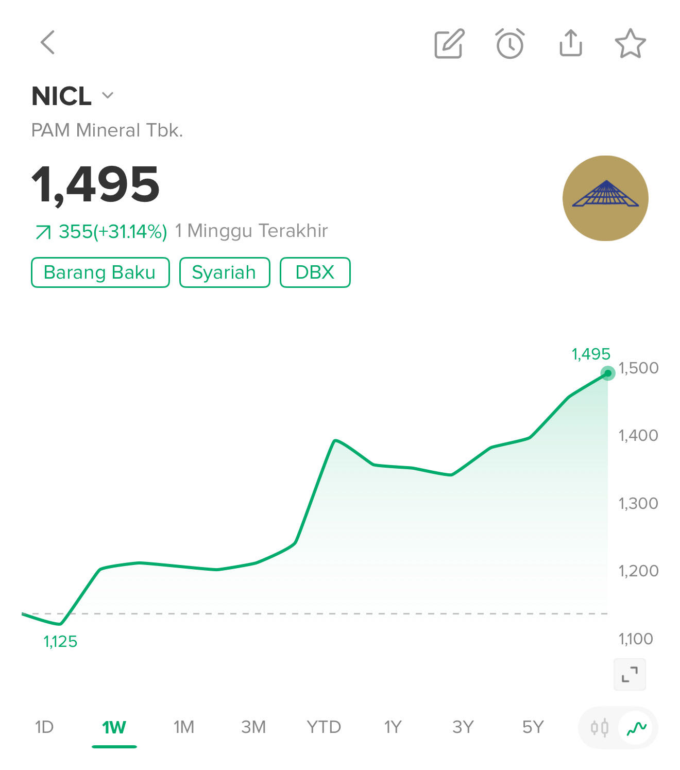Image resolution: width=680 pixels, height=770 pixels.
Task: Set a price alert with alarm icon
Action: (509, 44)
